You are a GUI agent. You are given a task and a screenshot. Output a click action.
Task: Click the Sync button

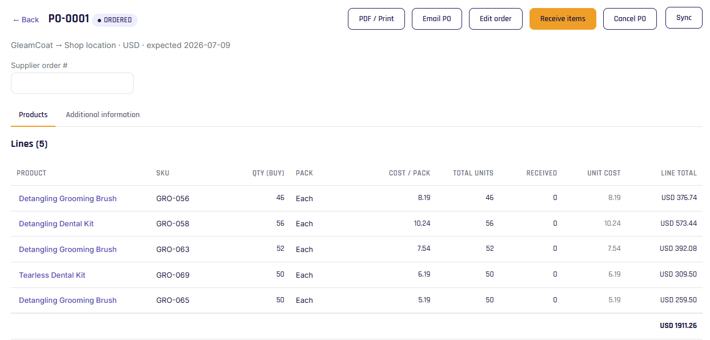coord(684,18)
